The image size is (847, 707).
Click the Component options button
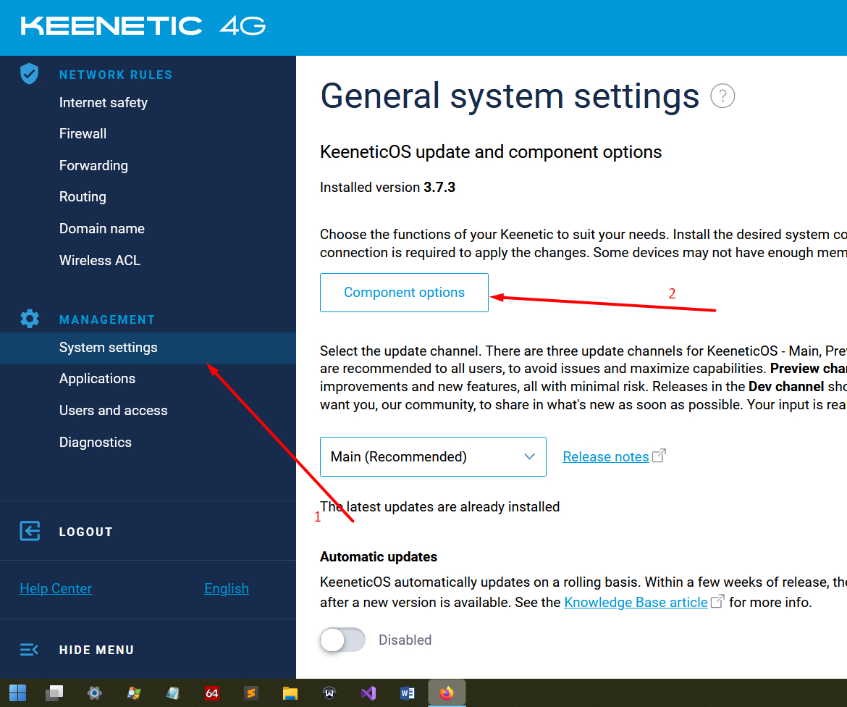point(404,293)
